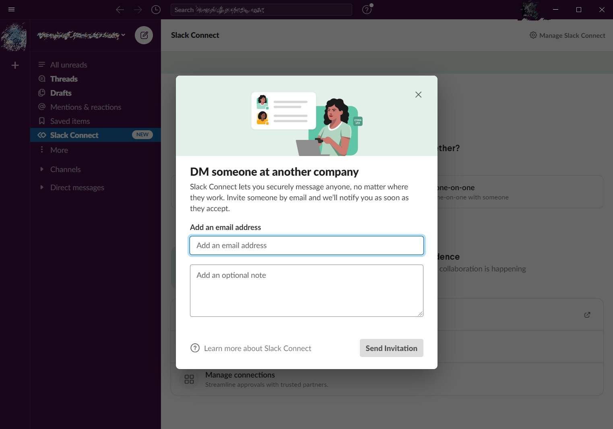Select Slack Connect in the sidebar
613x429 pixels.
tap(95, 135)
